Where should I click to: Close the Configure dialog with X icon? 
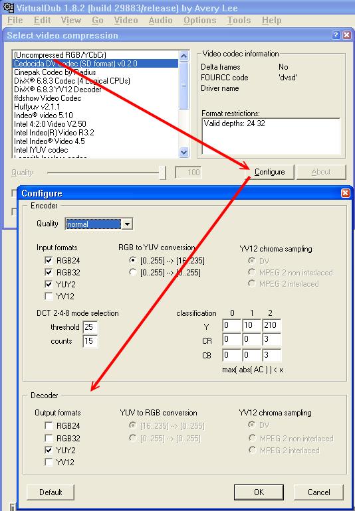345,193
